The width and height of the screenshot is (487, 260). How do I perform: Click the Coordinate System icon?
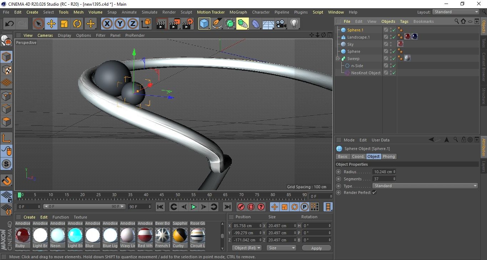coord(146,24)
